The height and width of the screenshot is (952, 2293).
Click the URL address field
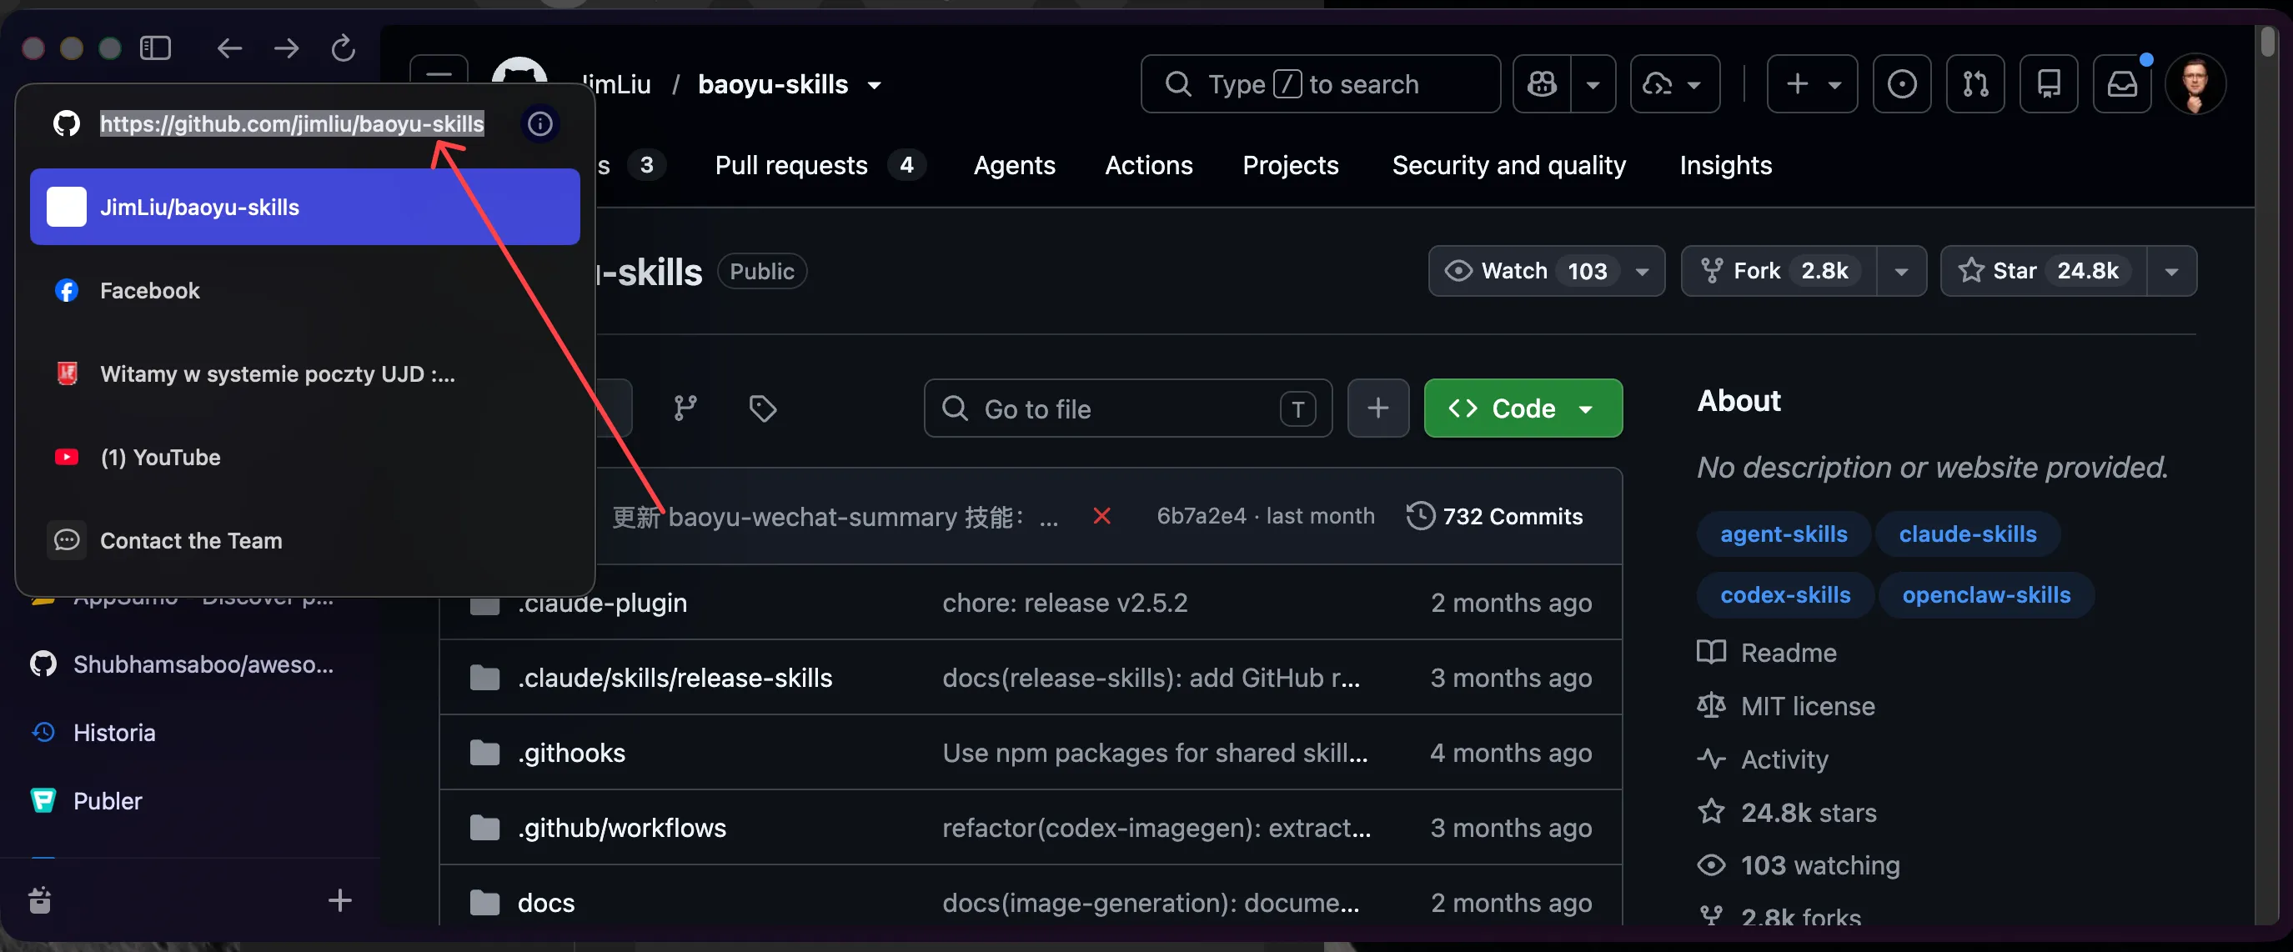[292, 123]
